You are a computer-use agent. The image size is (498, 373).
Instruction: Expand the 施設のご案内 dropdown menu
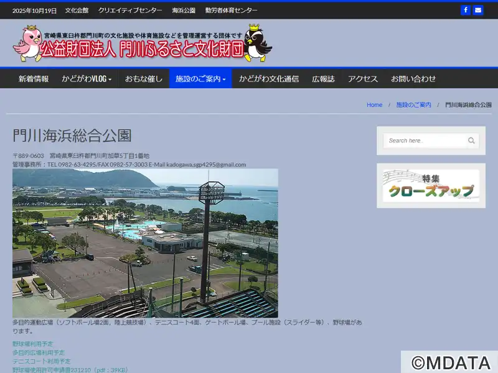pos(200,79)
